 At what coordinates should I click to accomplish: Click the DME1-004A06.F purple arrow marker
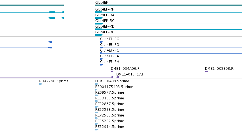[x=112, y=71]
